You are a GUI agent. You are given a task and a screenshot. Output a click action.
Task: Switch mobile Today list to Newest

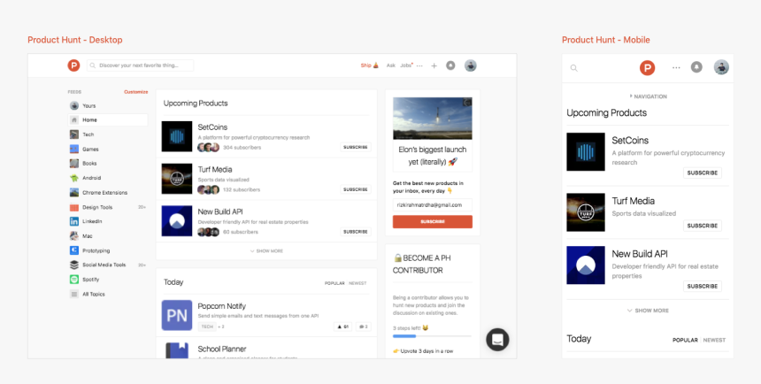tap(714, 340)
